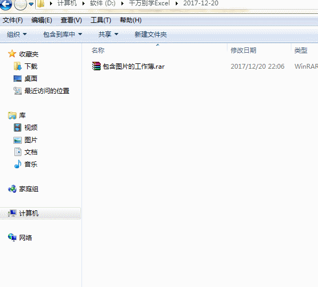Click the folder icon in address bar
Screen dimensions: 318x287
[x=41, y=3]
